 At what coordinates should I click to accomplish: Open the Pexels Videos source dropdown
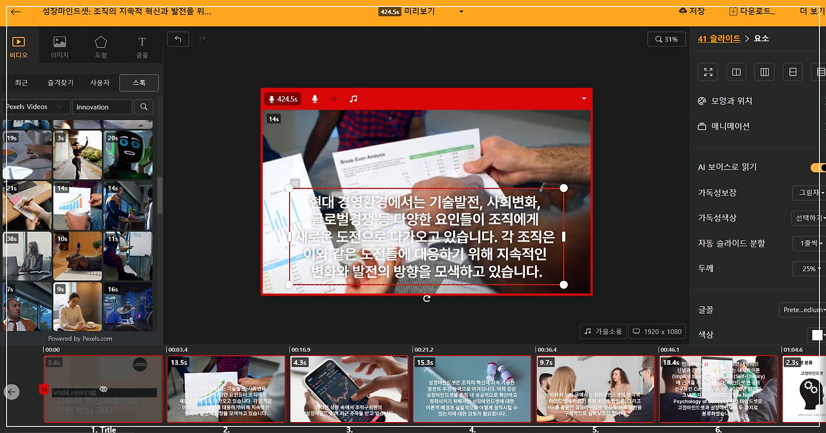[x=35, y=107]
